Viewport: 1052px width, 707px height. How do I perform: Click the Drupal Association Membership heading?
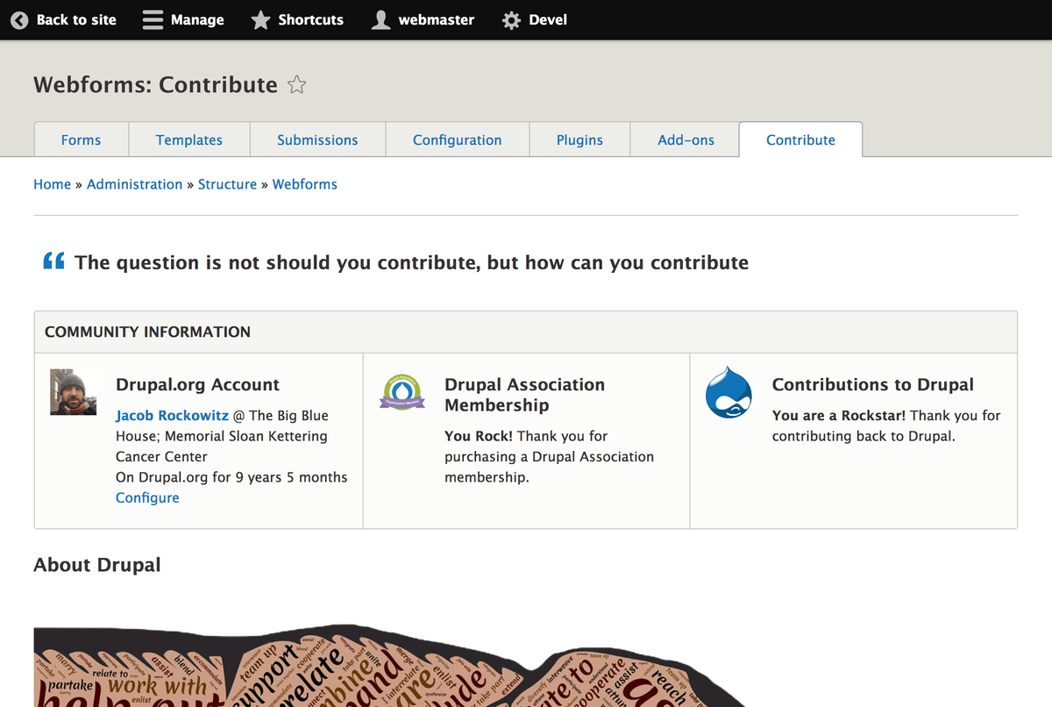(524, 395)
